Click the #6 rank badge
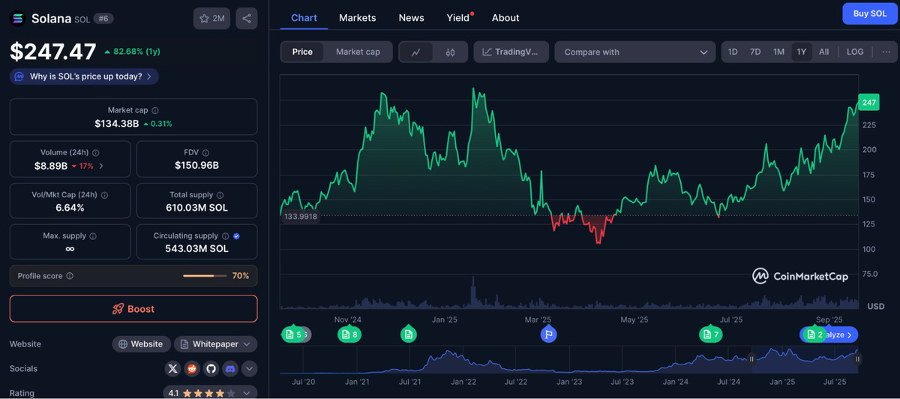The width and height of the screenshot is (900, 399). coord(103,18)
